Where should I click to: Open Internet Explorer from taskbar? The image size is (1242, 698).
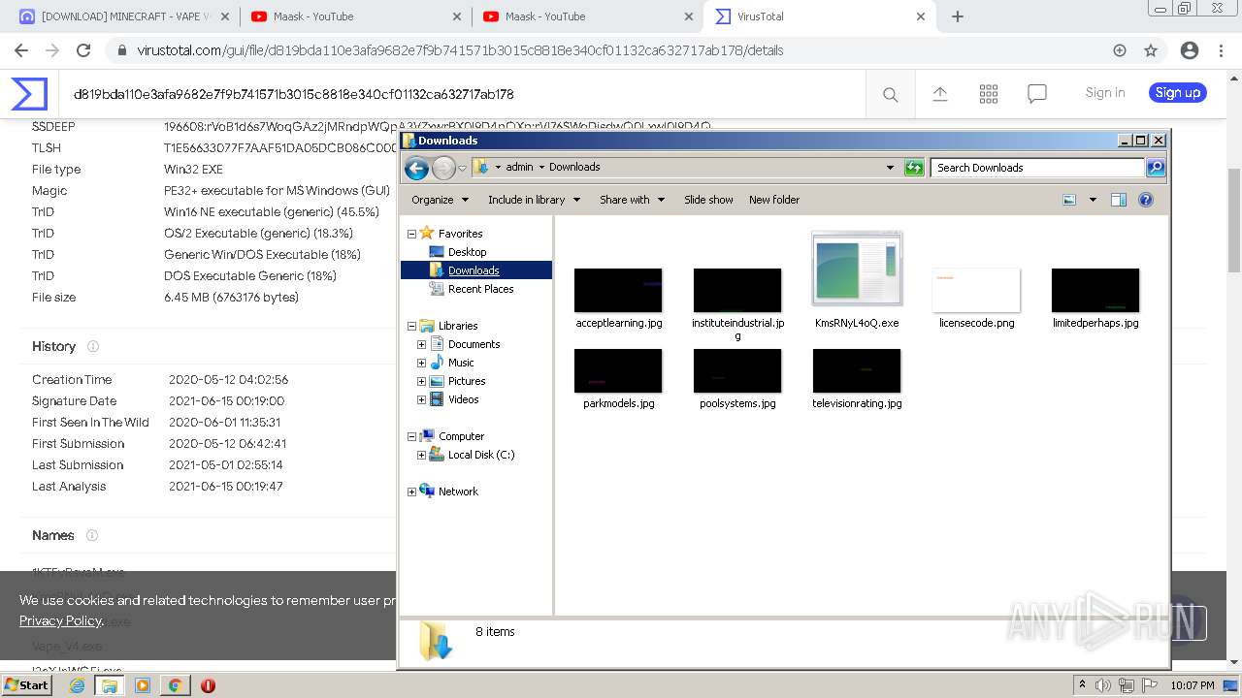tap(77, 685)
